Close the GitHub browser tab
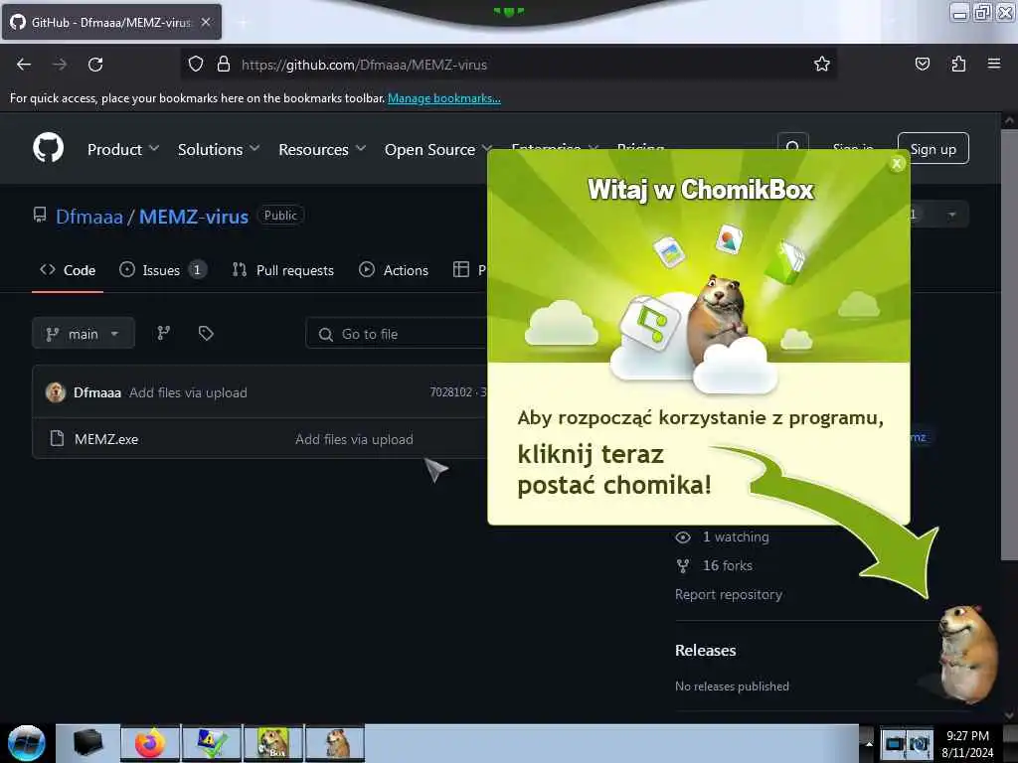 pos(206,22)
